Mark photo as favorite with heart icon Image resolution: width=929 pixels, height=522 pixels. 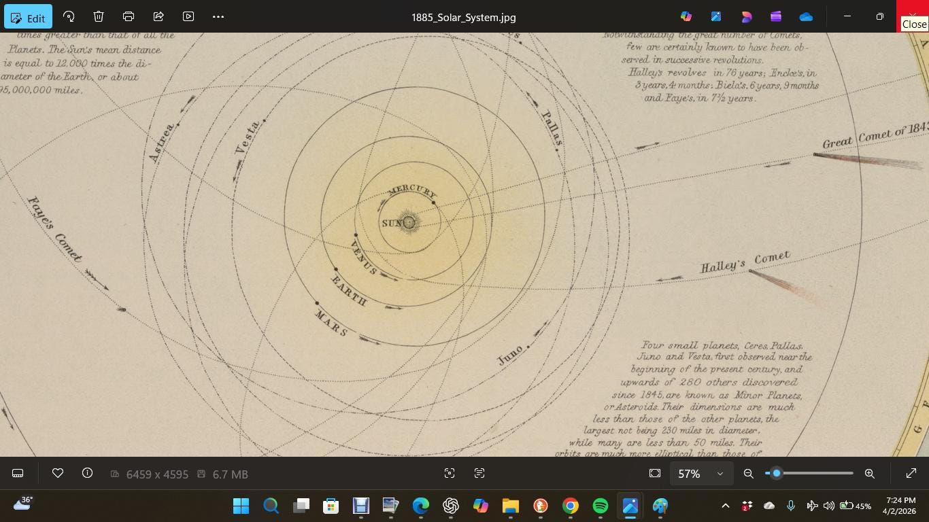click(x=58, y=473)
